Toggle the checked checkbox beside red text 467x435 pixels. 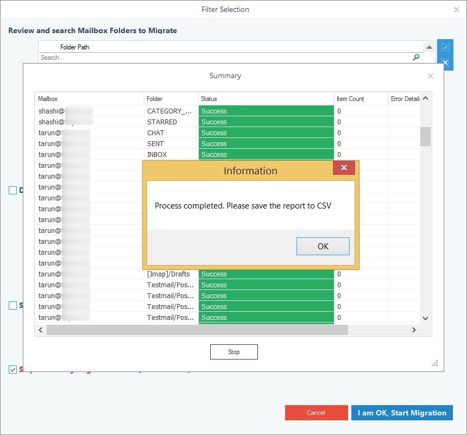click(x=13, y=369)
